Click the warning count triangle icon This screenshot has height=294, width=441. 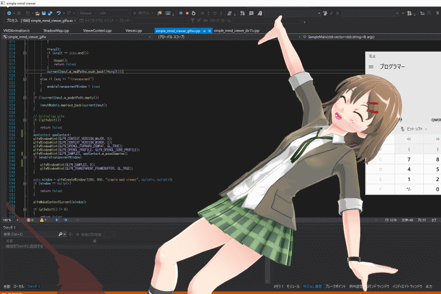(x=42, y=220)
